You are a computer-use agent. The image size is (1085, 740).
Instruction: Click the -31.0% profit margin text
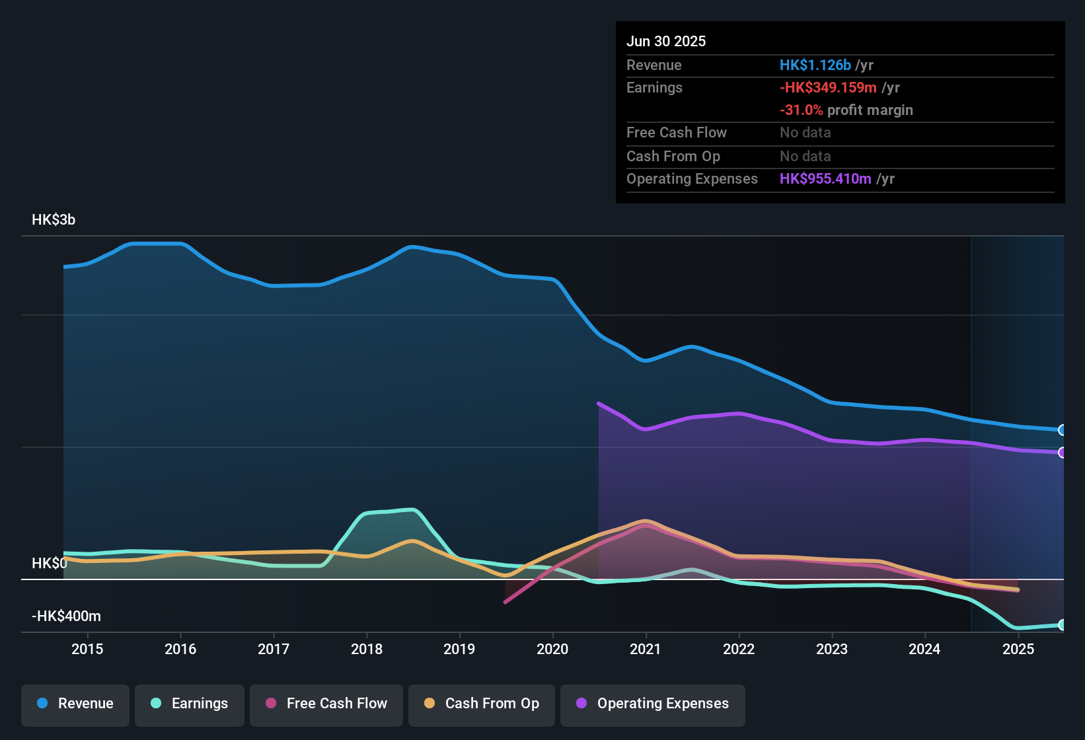[846, 110]
